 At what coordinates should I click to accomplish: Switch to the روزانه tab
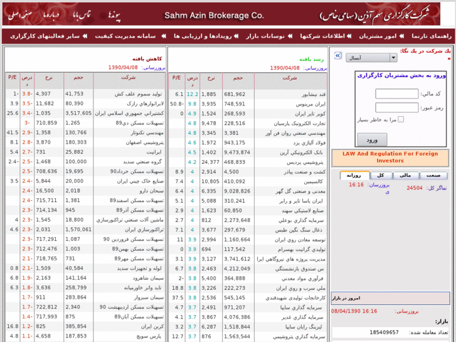355,176
